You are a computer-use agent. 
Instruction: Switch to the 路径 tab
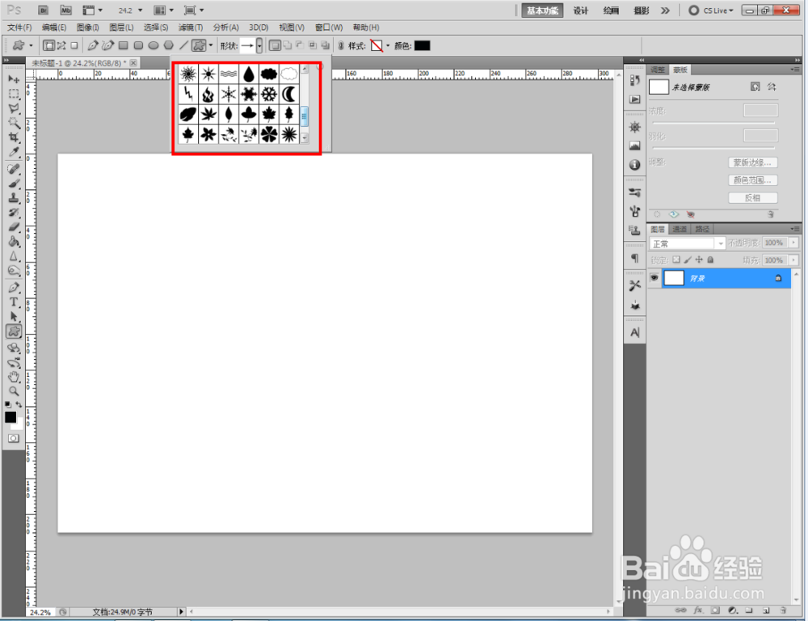tap(702, 229)
